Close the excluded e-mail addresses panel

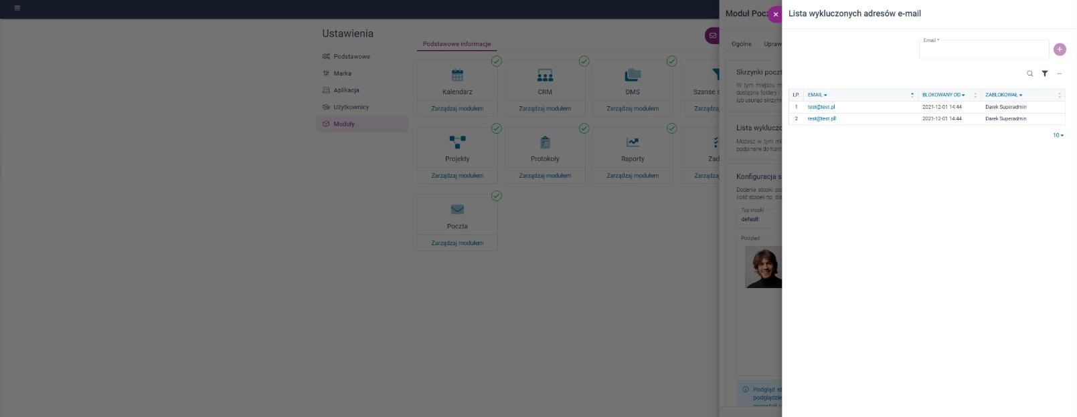click(x=776, y=14)
